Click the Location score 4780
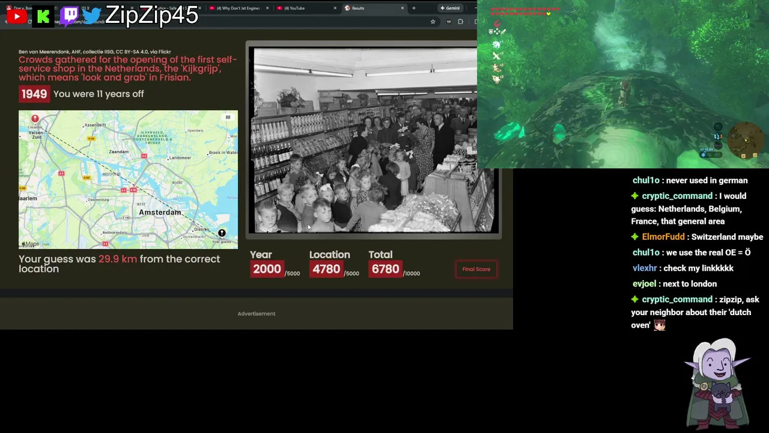Viewport: 769px width, 433px height. pos(326,269)
